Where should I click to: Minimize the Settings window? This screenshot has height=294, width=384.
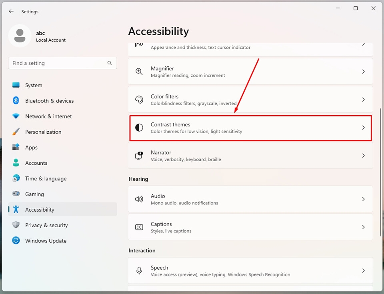pyautogui.click(x=338, y=8)
